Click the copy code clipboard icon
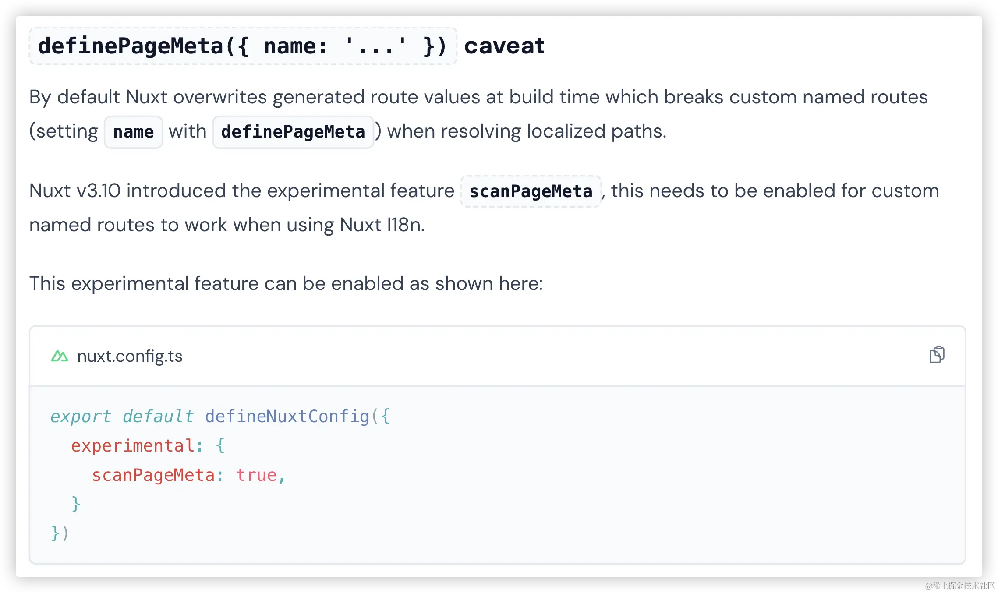 (937, 355)
